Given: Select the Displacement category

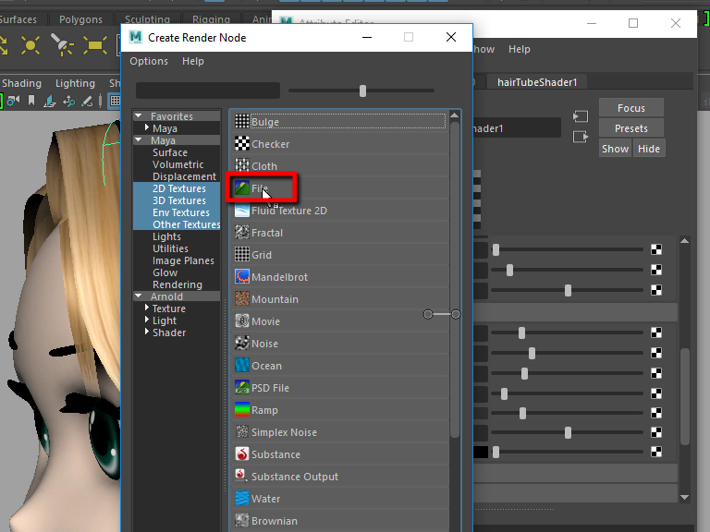Looking at the screenshot, I should (184, 176).
